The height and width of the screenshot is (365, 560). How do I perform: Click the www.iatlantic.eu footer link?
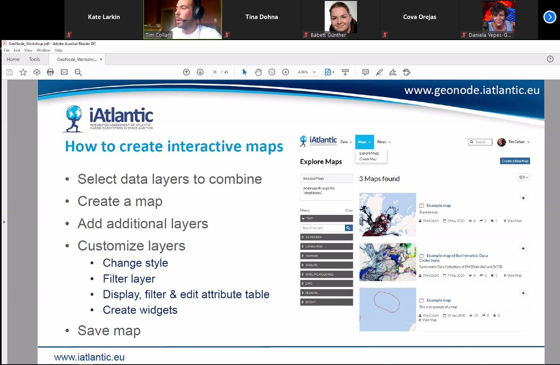(x=89, y=358)
